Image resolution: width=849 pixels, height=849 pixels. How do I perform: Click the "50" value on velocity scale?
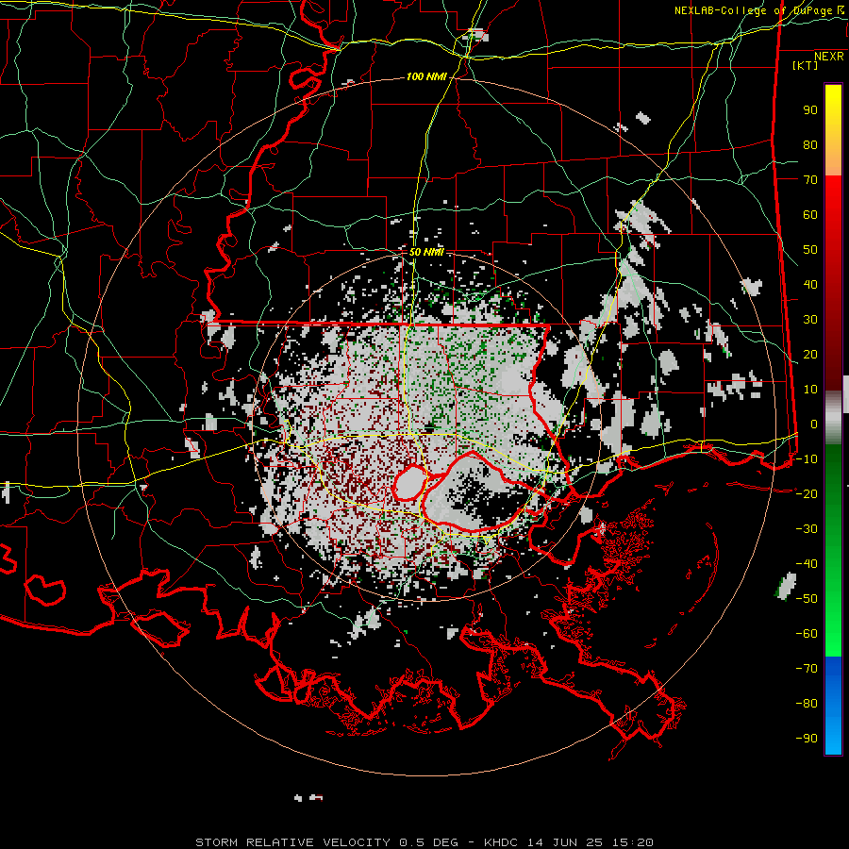point(810,250)
